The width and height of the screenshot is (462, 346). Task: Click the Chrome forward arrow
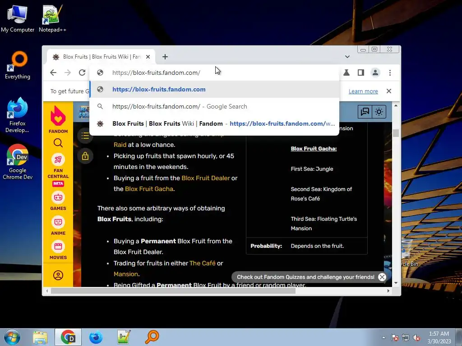(x=68, y=73)
